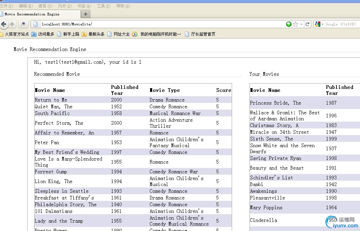Screen dimensions: 360x231
Task: Click the Your Movies section heading
Action: tap(264, 74)
